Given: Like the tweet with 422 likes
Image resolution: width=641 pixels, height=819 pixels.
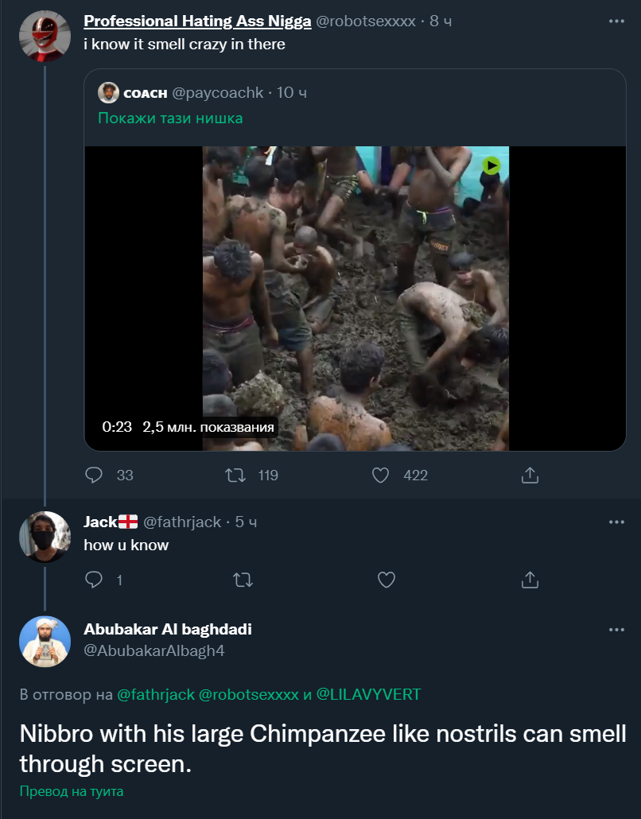Looking at the screenshot, I should (x=380, y=475).
